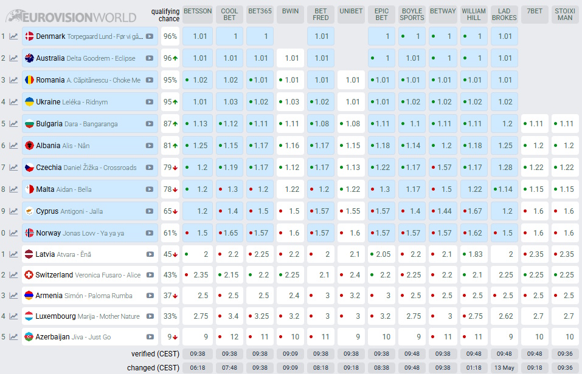Open the Betway bookmaker column header
Screen dimensions: 582x374
coord(443,15)
